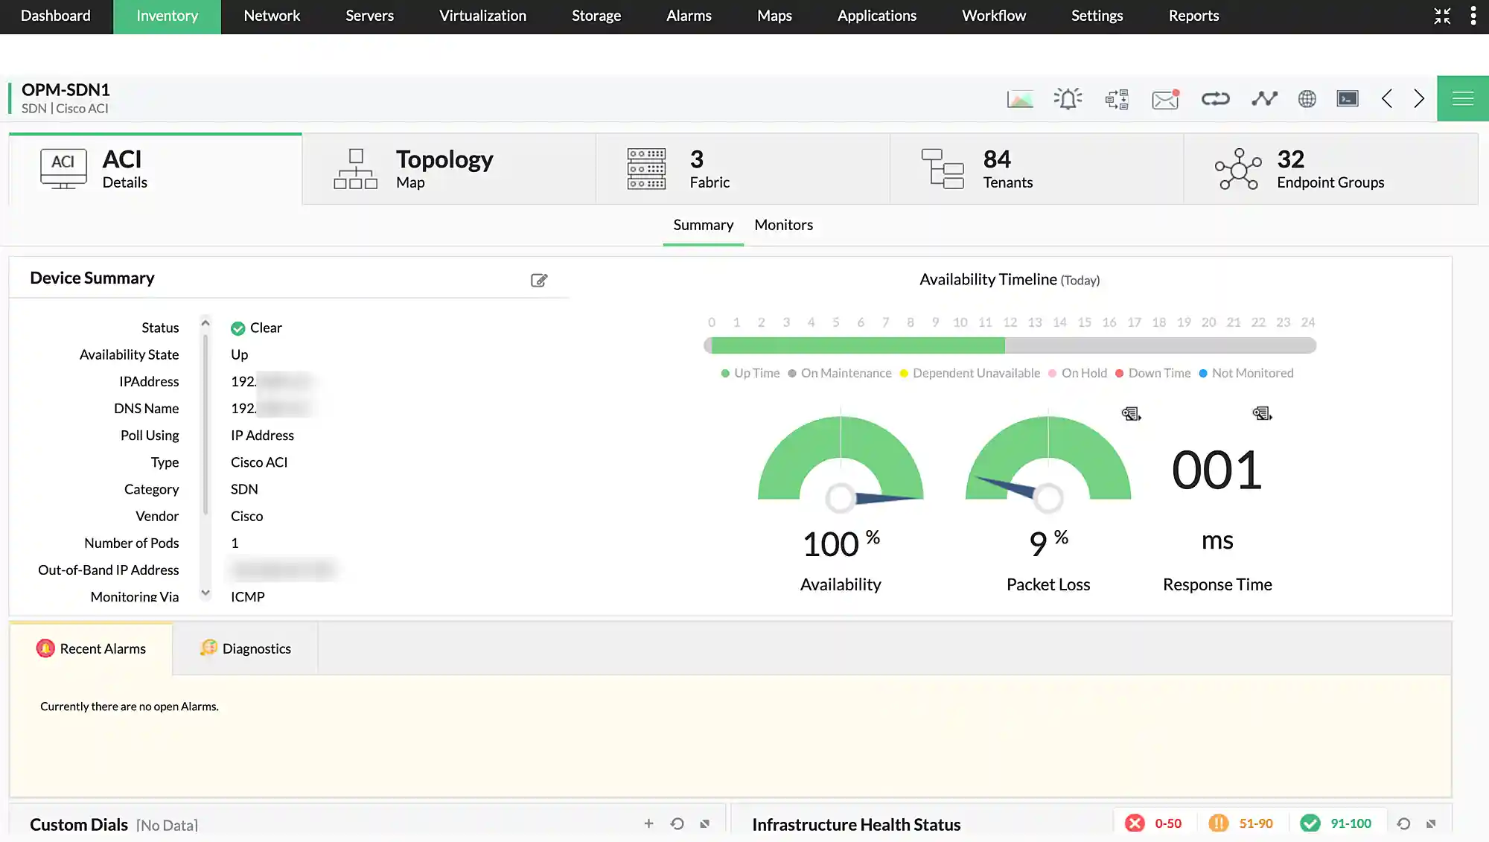Toggle the 91-100 health status filter

[x=1336, y=823]
